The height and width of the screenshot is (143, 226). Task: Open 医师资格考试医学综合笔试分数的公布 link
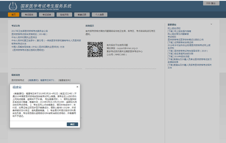(186, 40)
